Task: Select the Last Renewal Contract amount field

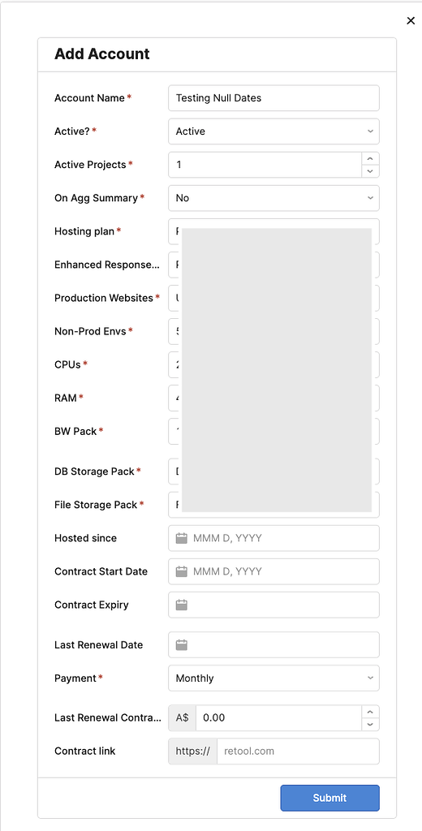Action: 279,718
